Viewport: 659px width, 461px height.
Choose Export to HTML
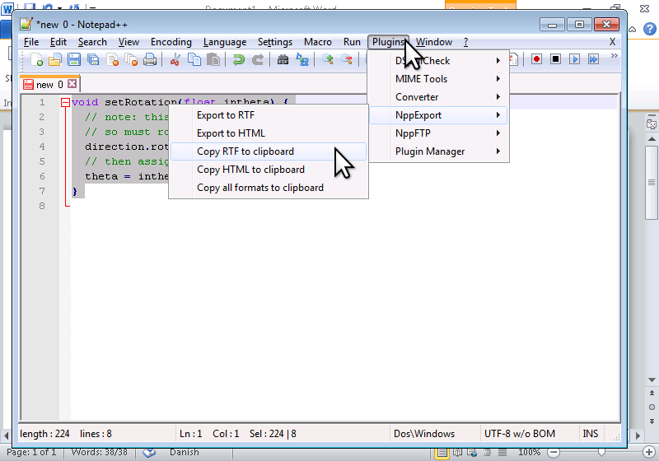(269, 133)
